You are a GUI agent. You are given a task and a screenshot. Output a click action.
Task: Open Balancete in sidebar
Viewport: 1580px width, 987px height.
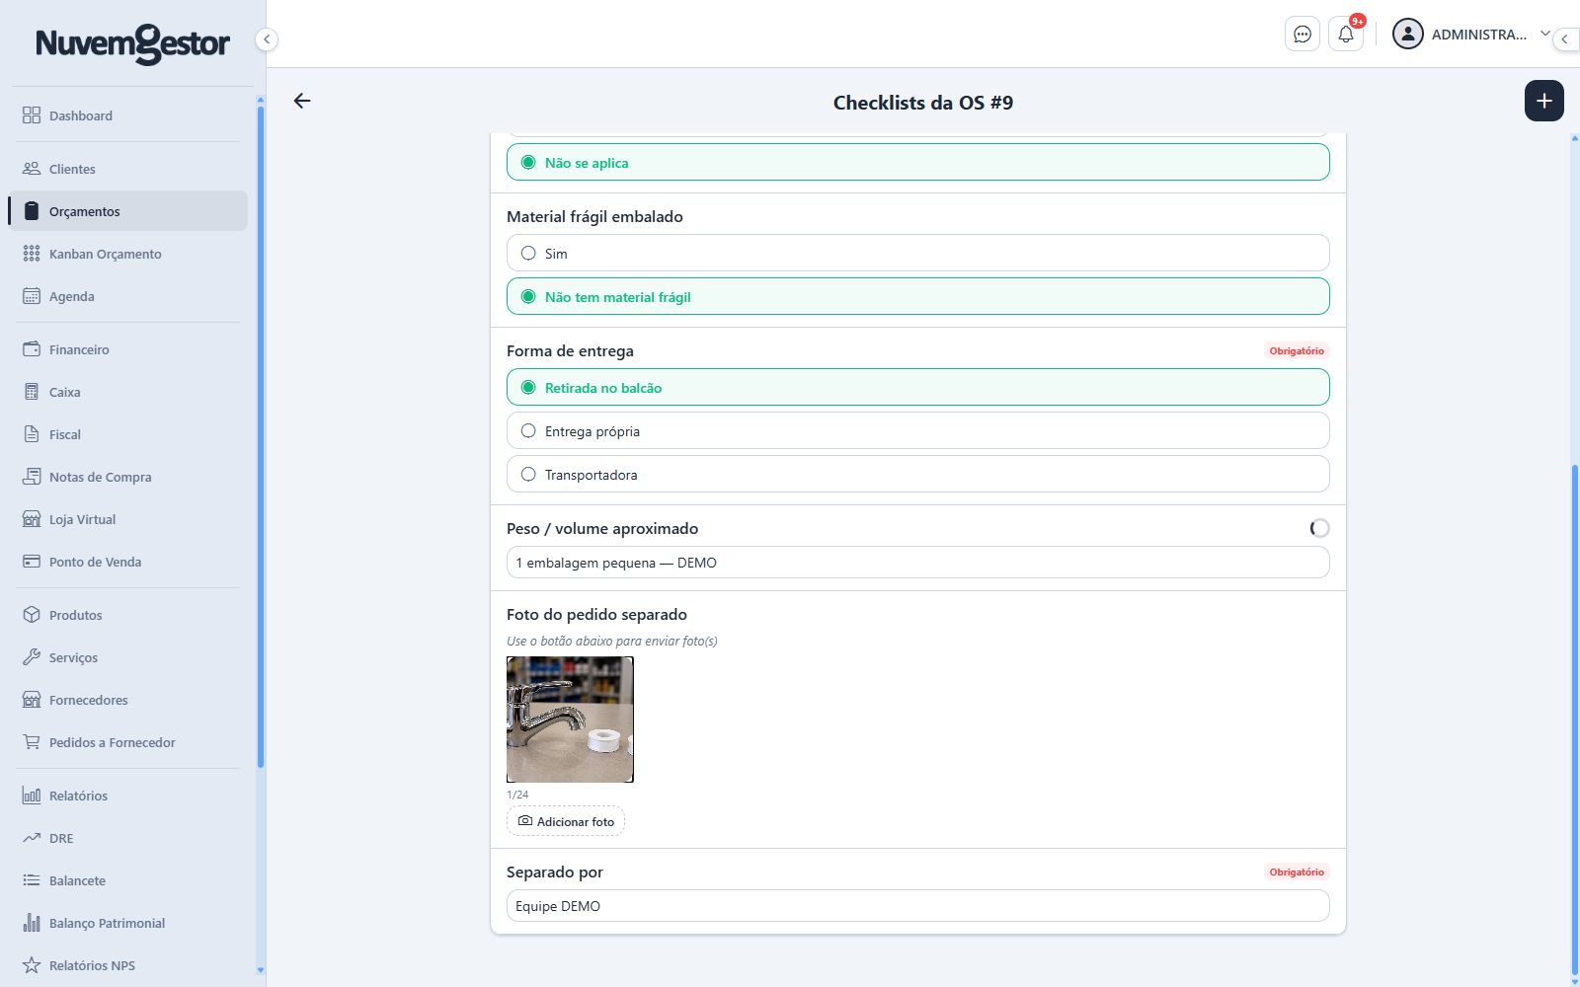pyautogui.click(x=128, y=880)
